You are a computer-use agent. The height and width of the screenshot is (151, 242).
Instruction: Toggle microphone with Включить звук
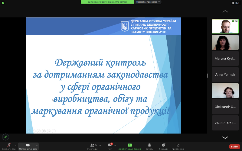coord(9,146)
